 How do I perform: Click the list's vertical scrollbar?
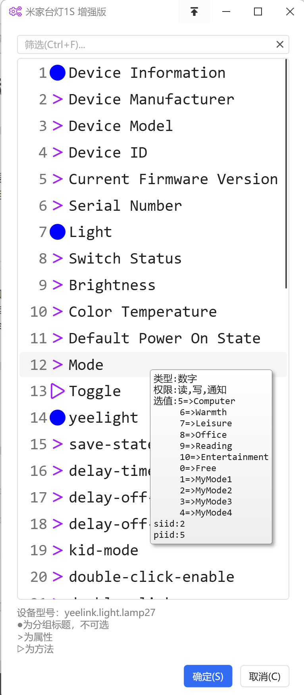coord(286,174)
